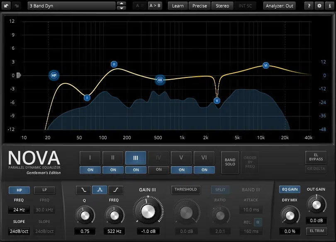
Task: Turn off band I using its ON button
Action: point(90,169)
